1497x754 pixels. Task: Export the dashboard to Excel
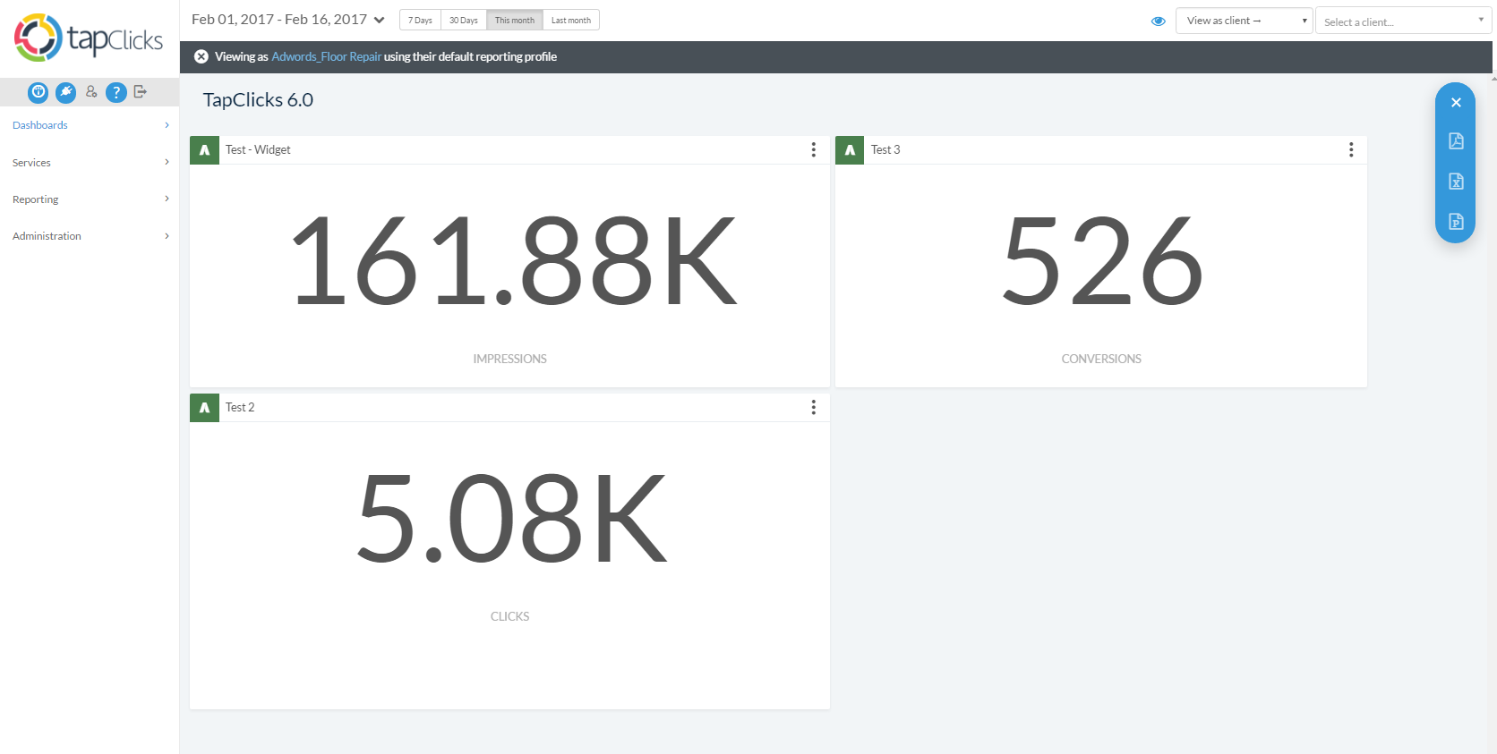coord(1456,181)
